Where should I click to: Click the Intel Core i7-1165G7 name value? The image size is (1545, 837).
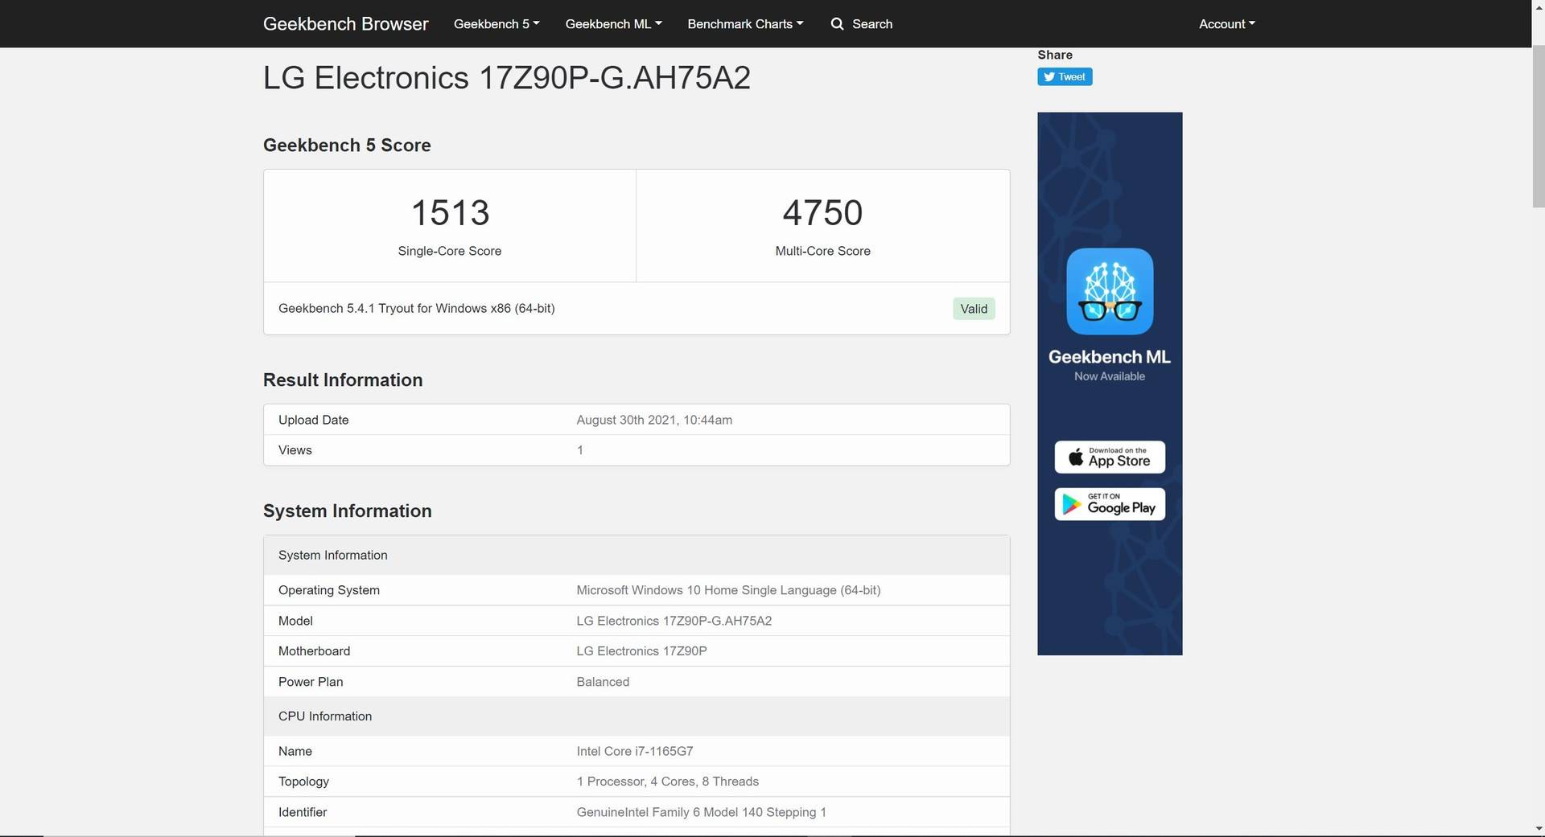(x=634, y=751)
